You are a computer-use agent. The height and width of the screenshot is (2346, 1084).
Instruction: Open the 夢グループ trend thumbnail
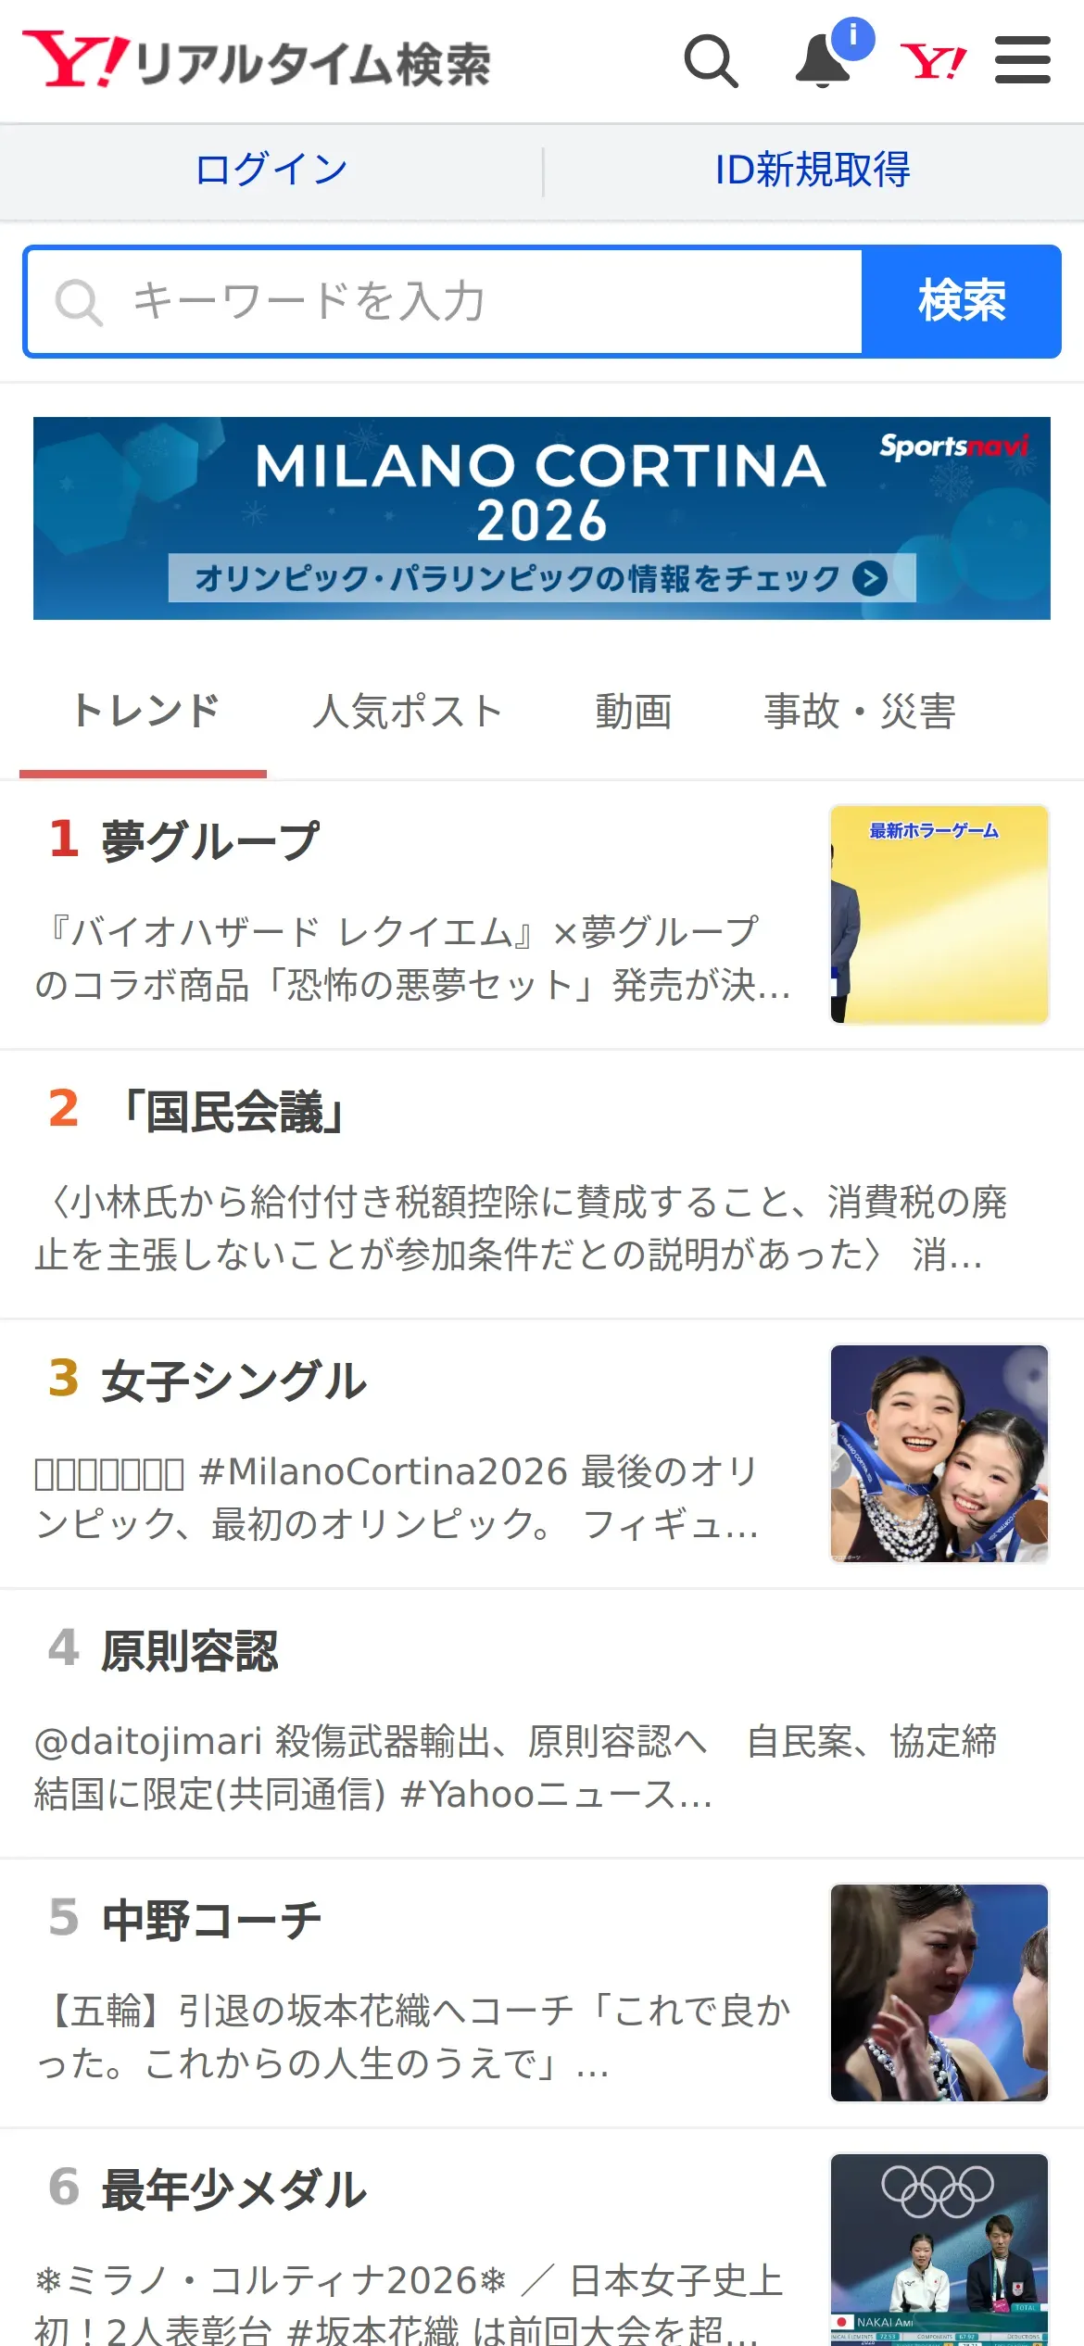click(939, 914)
